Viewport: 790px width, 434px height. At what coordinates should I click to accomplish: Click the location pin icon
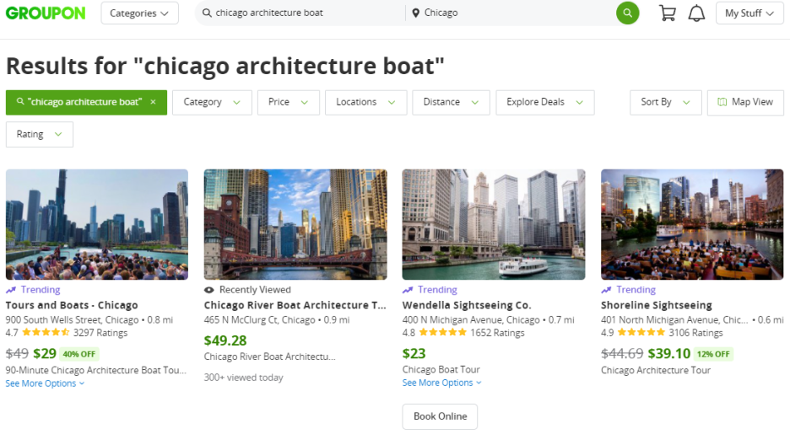pos(415,13)
